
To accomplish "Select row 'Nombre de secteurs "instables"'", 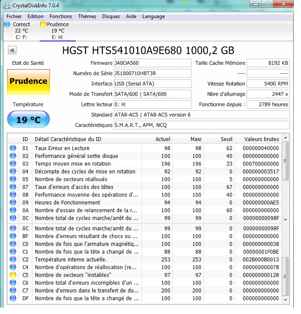I will [x=144, y=275].
